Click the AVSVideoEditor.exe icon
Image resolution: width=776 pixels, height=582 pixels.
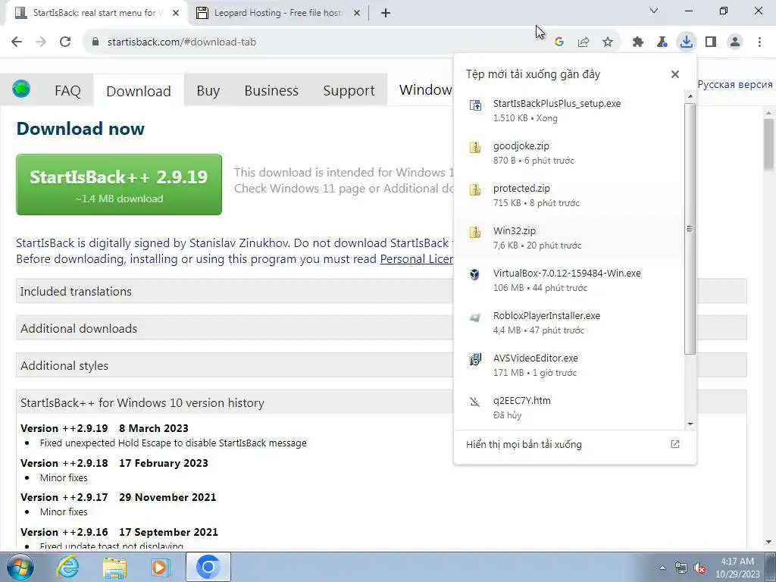pos(475,360)
